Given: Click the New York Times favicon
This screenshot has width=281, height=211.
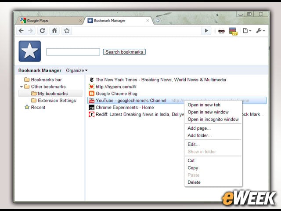Looking at the screenshot, I should pos(92,80).
